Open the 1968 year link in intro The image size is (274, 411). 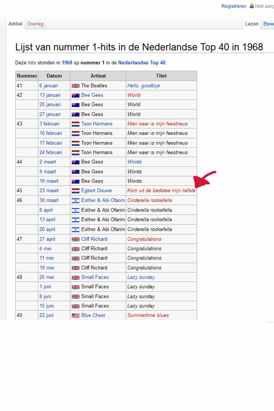point(67,63)
